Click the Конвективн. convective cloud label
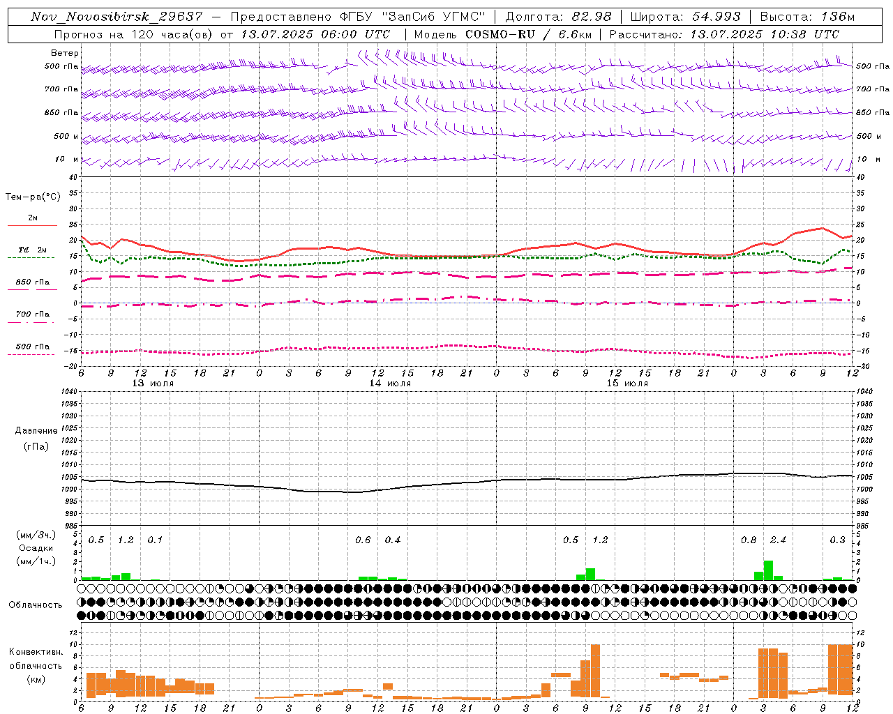 pyautogui.click(x=36, y=652)
